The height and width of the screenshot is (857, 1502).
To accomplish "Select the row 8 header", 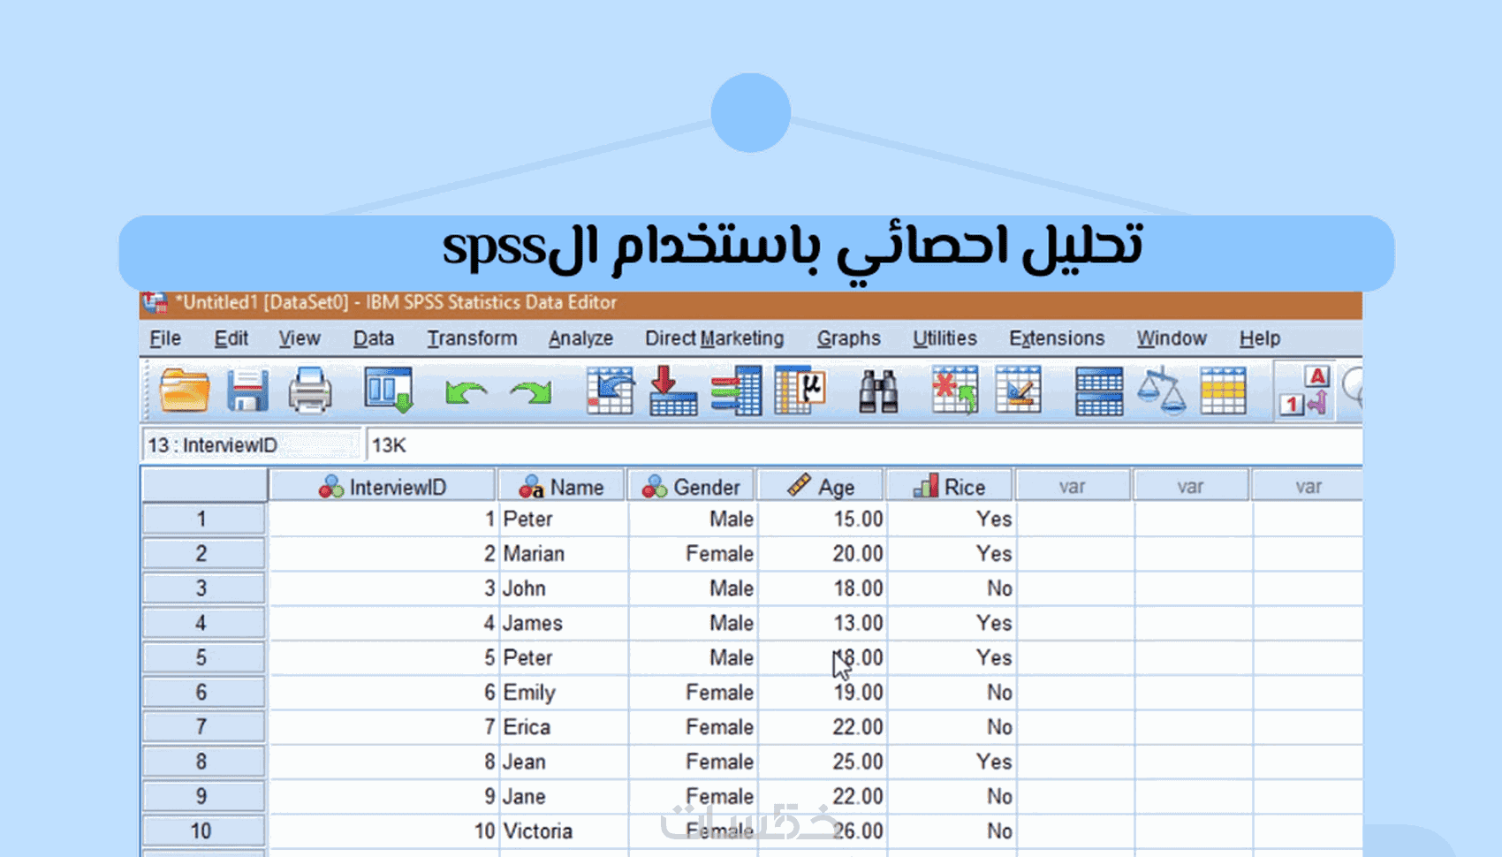I will (x=203, y=762).
